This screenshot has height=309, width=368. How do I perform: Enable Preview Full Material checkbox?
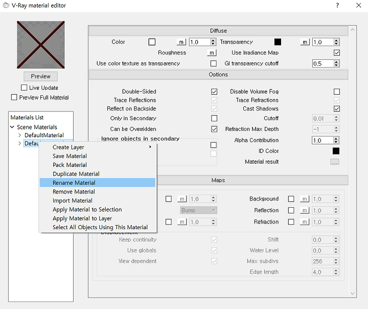[x=14, y=97]
